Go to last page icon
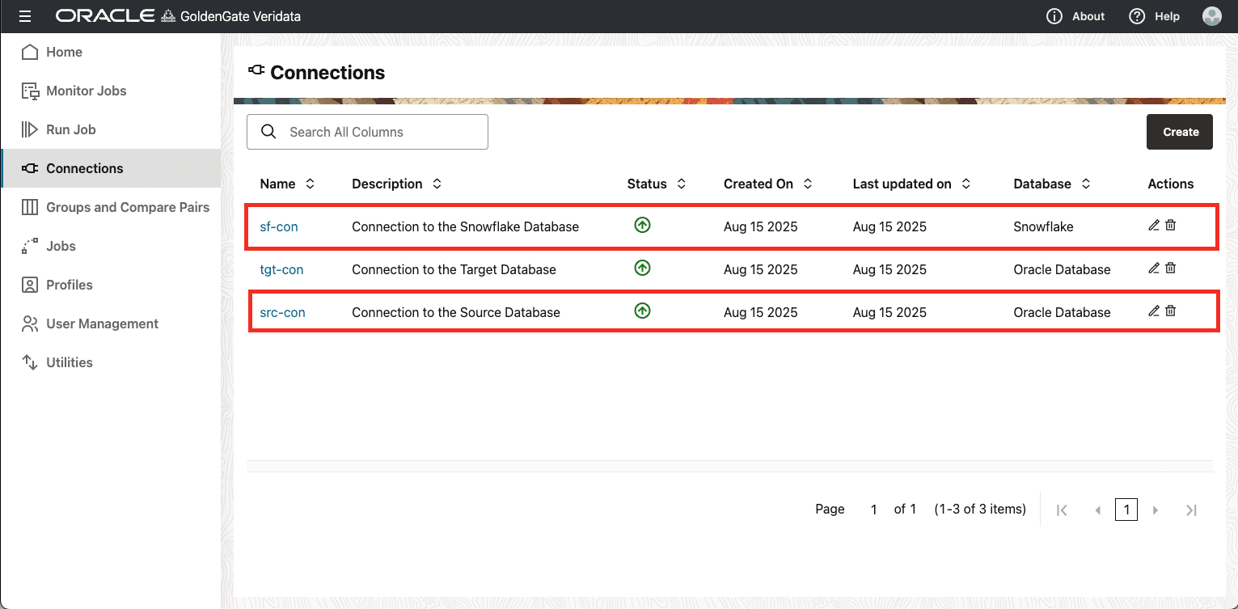The height and width of the screenshot is (609, 1238). tap(1191, 510)
